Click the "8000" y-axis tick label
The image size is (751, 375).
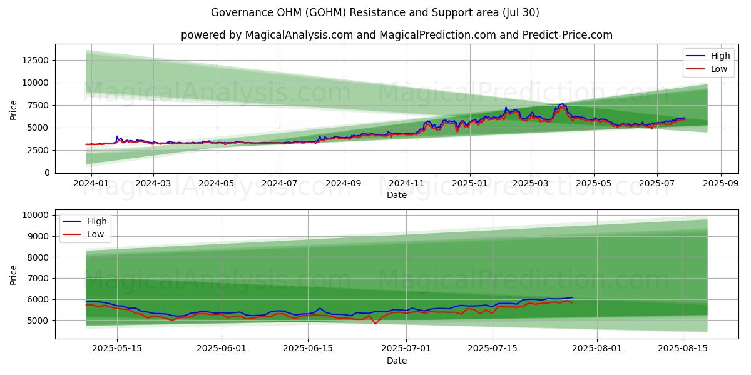(38, 257)
